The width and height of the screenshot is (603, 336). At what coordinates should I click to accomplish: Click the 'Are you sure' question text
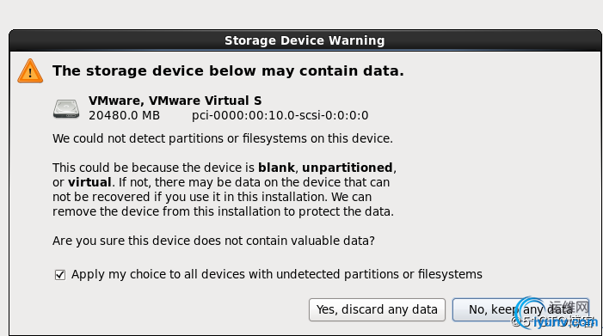213,241
